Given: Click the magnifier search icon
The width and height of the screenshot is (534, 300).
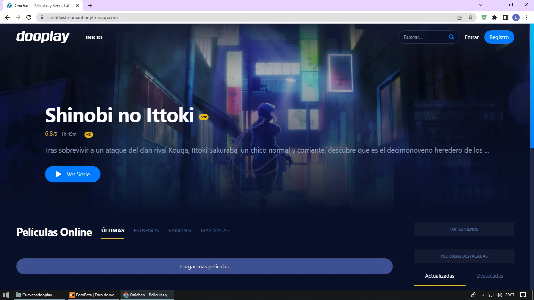Looking at the screenshot, I should [452, 37].
